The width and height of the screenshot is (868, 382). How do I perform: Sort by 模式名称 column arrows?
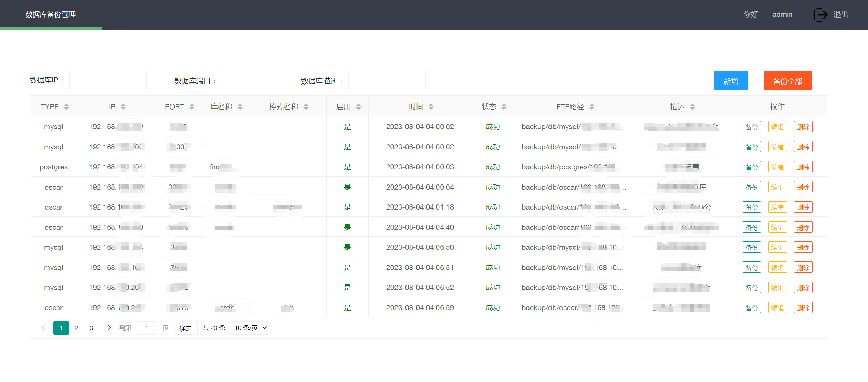pyautogui.click(x=306, y=107)
